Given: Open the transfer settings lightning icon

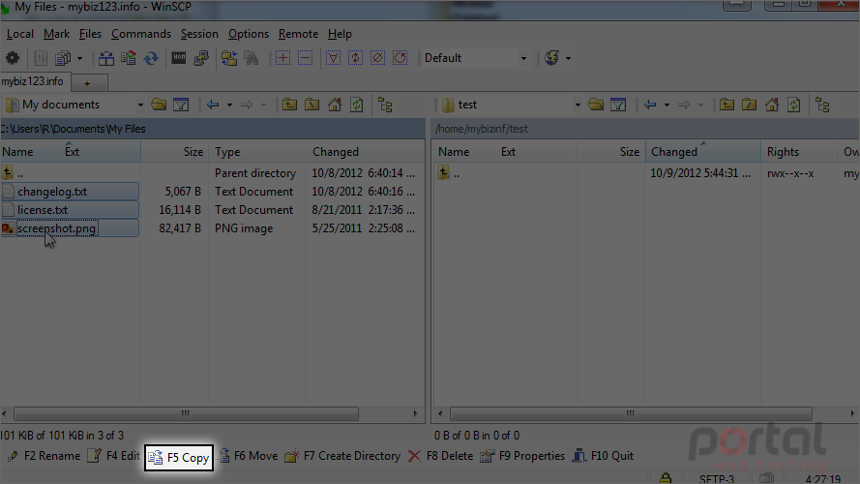Looking at the screenshot, I should pyautogui.click(x=551, y=58).
